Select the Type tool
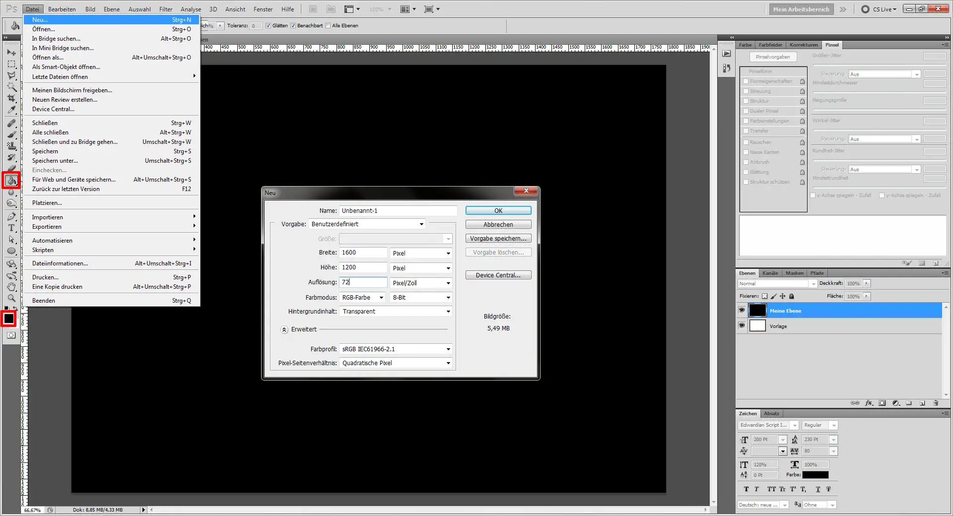The image size is (953, 516). click(x=12, y=228)
